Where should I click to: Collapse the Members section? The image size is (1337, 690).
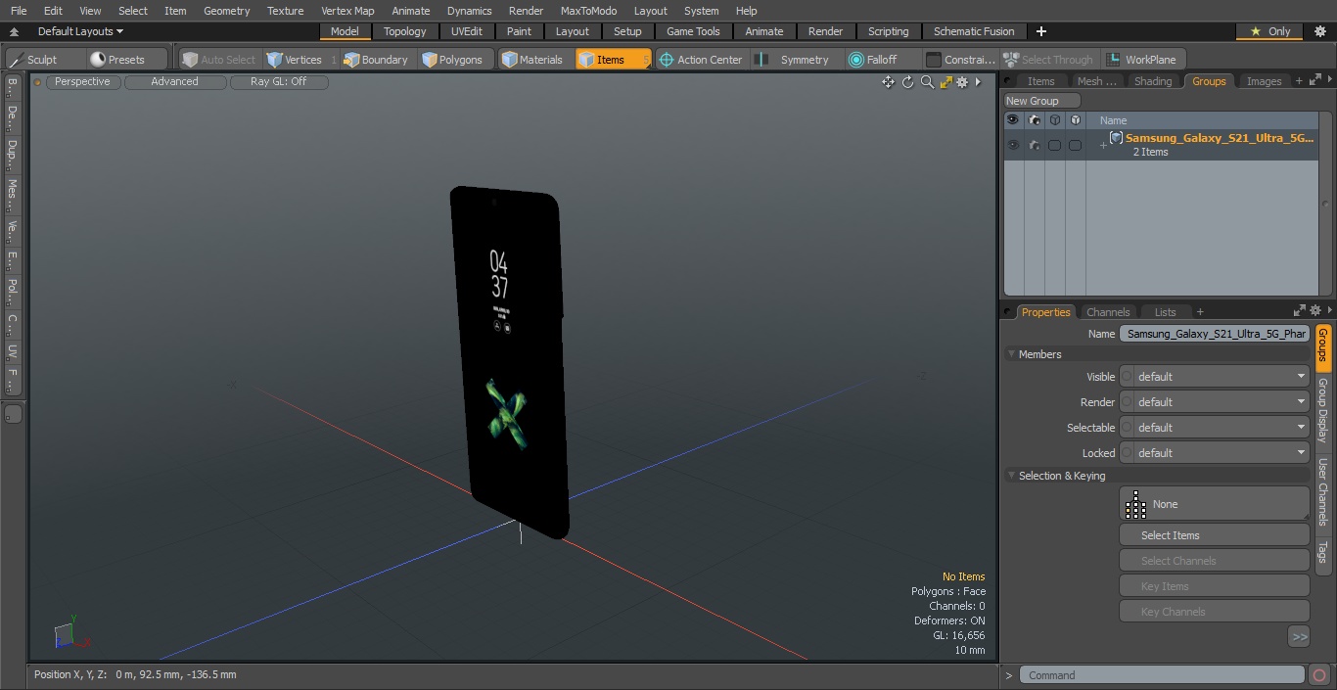[x=1011, y=354]
